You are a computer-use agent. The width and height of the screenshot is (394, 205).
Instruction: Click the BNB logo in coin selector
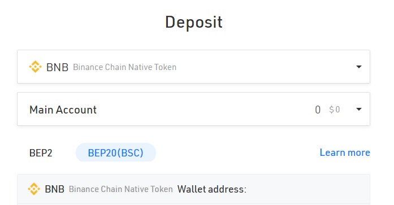35,67
